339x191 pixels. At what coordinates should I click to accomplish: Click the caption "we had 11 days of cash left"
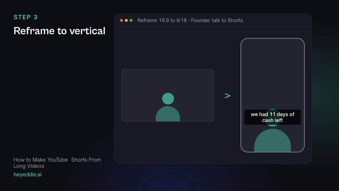point(273,117)
